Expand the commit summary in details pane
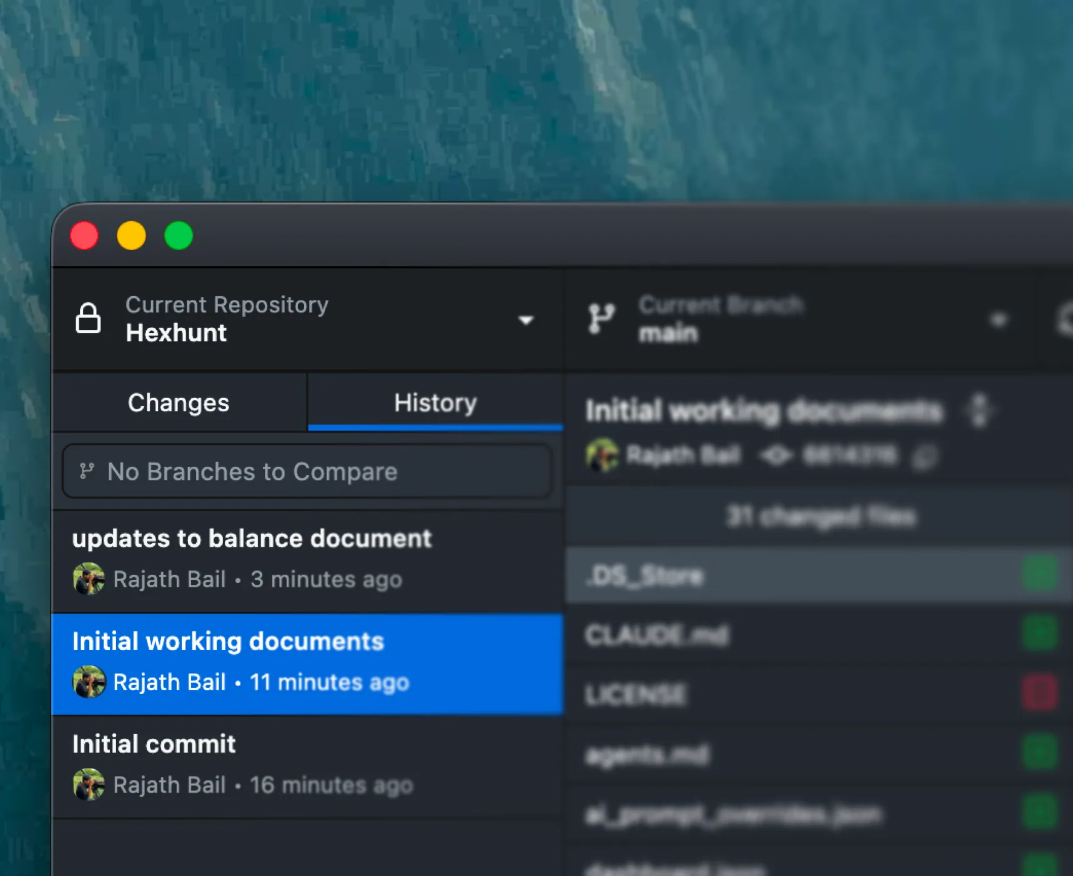This screenshot has width=1073, height=876. pos(979,411)
